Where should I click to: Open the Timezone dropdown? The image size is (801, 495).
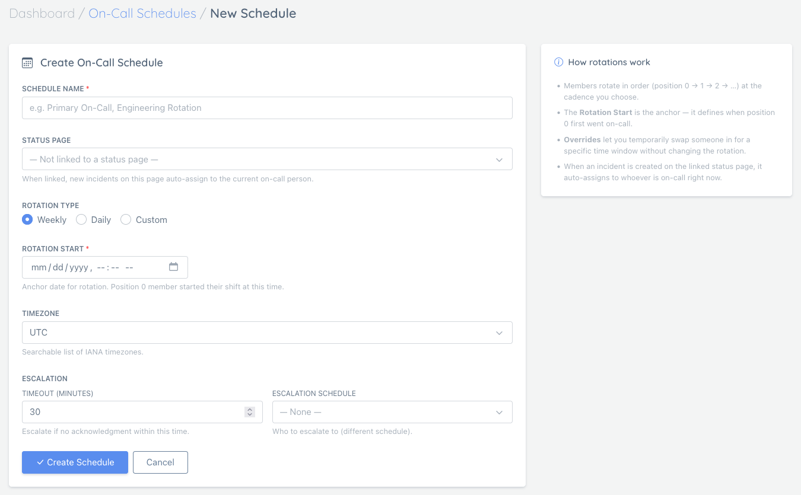pyautogui.click(x=267, y=333)
